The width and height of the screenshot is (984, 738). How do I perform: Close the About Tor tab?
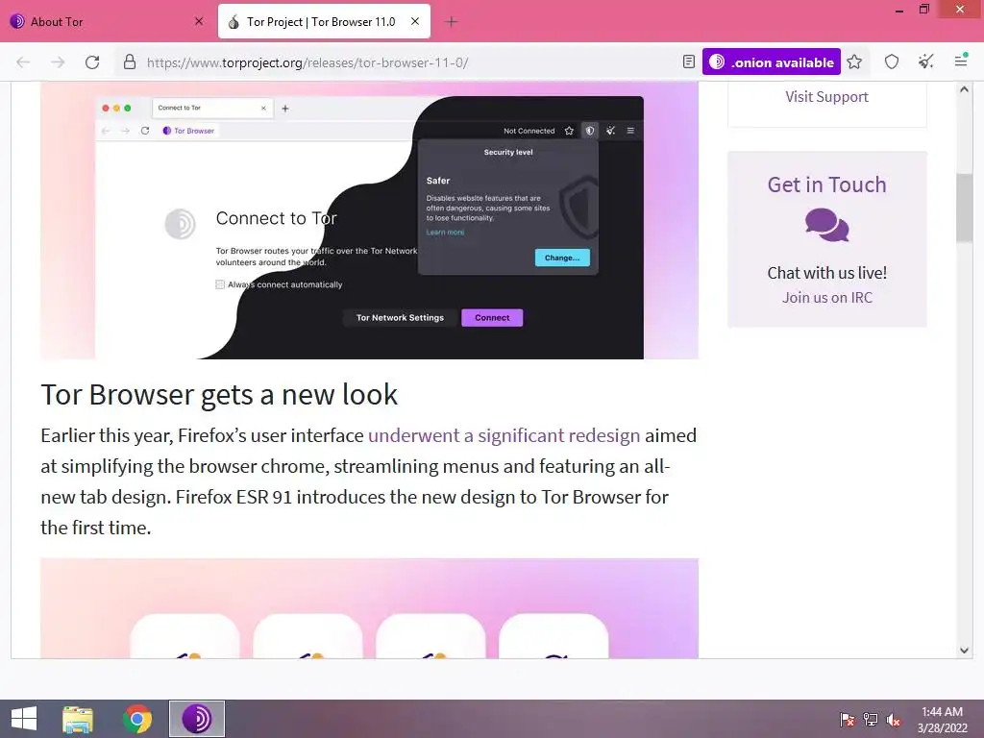[199, 21]
